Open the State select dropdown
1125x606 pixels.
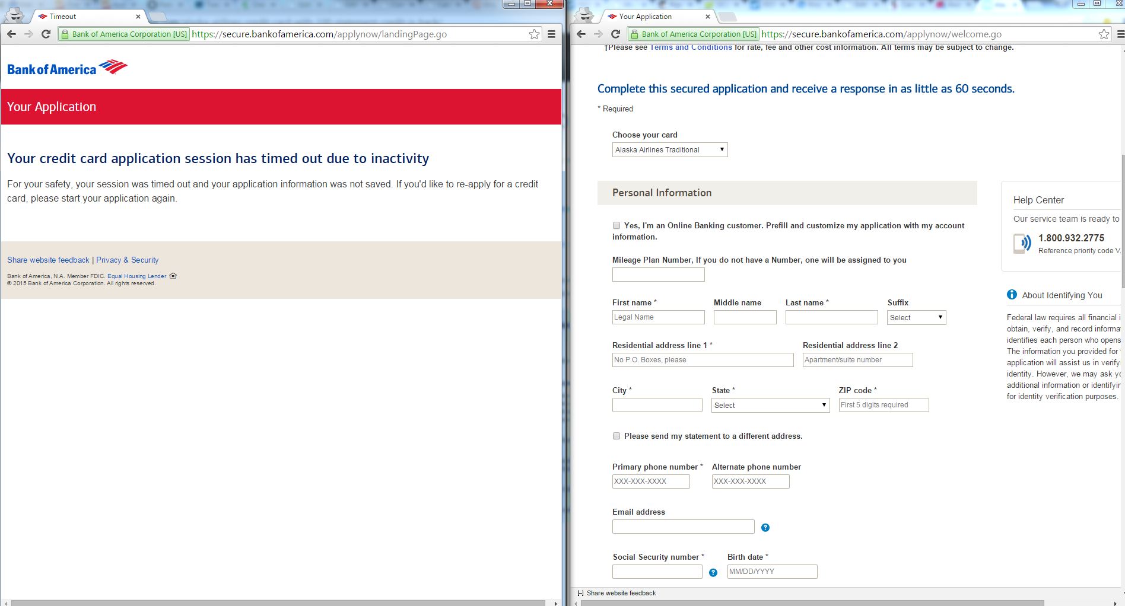[770, 406]
